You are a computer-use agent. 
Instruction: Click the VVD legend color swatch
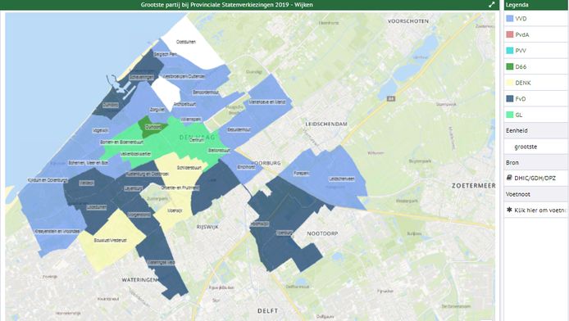pos(510,19)
